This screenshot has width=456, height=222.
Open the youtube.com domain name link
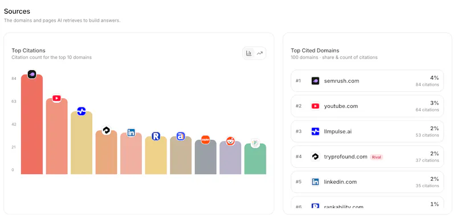point(341,106)
